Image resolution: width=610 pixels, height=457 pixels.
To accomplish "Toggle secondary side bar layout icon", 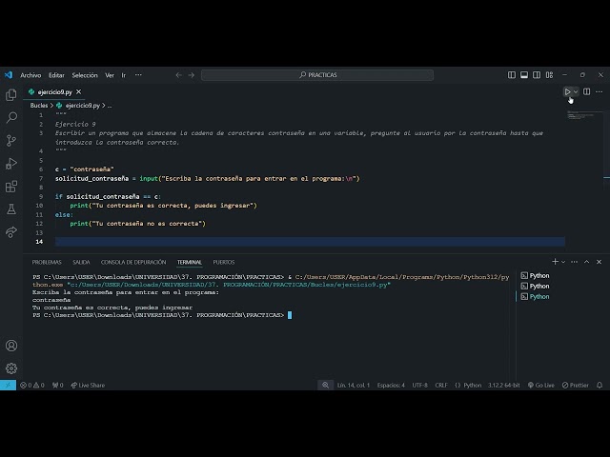I will 537,75.
